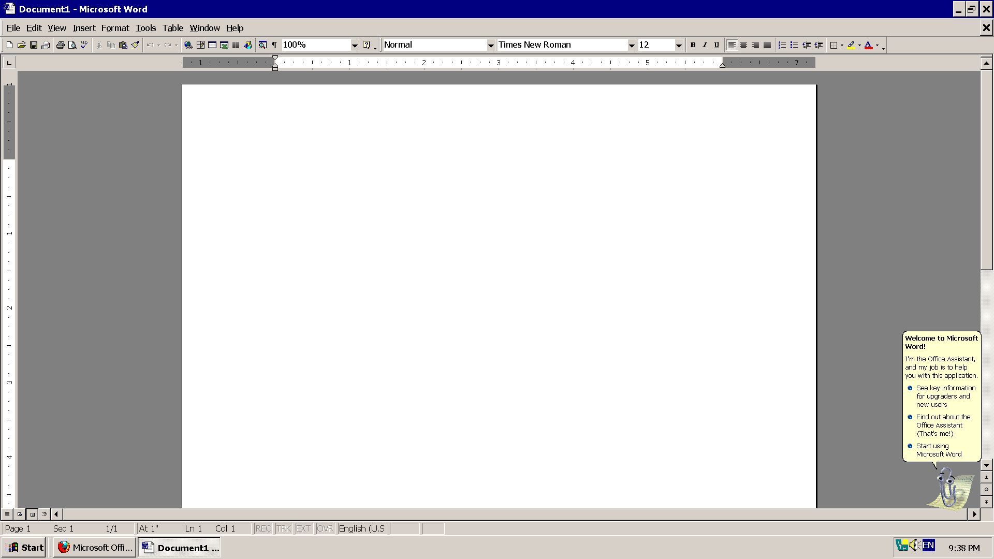Click the Columns layout icon

click(x=236, y=45)
